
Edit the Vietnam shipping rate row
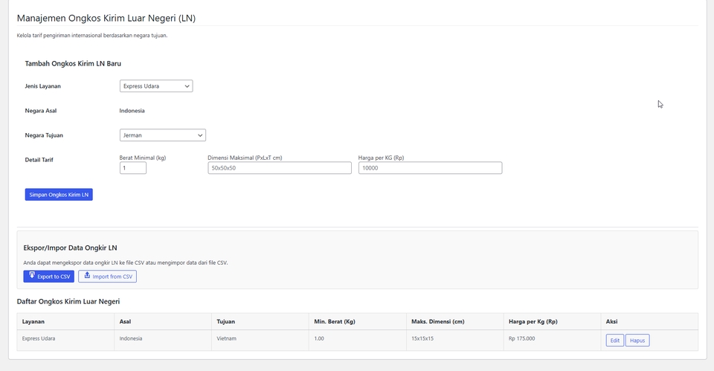tap(615, 340)
